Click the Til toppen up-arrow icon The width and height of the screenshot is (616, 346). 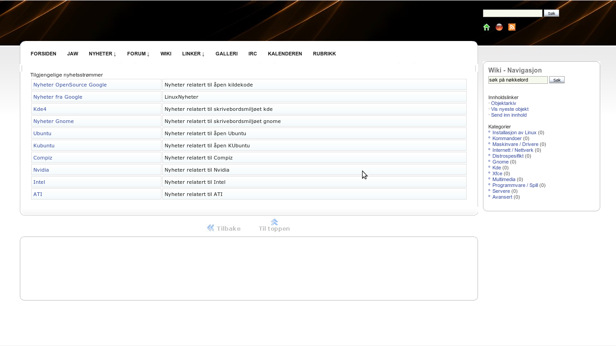pyautogui.click(x=274, y=222)
